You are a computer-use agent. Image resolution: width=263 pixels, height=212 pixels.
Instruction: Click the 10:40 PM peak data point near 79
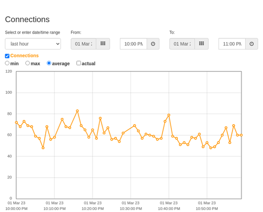click(x=169, y=115)
